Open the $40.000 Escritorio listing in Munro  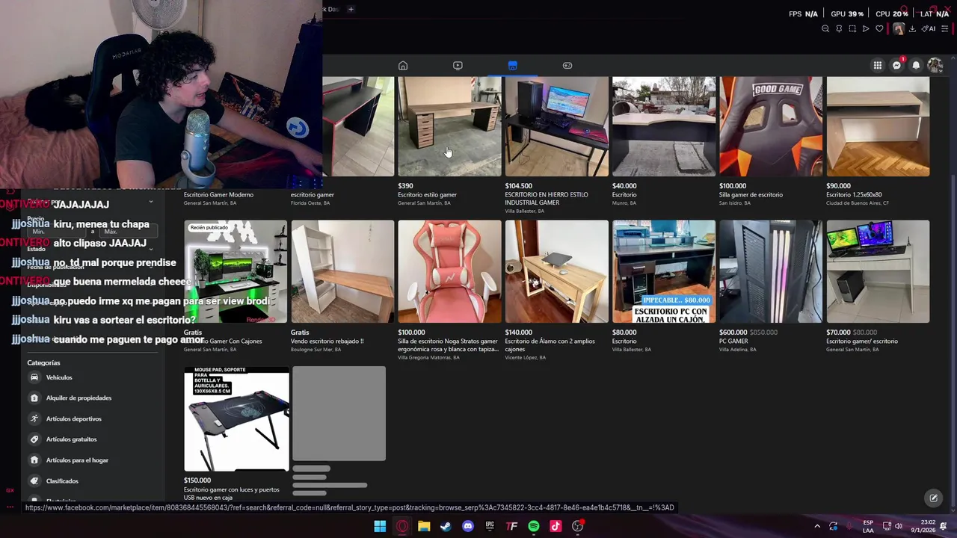pos(664,142)
